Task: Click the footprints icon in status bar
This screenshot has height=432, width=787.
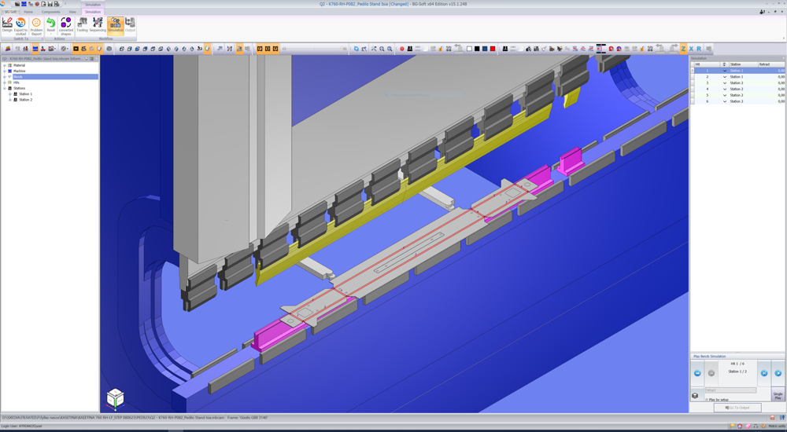Action: (782, 417)
